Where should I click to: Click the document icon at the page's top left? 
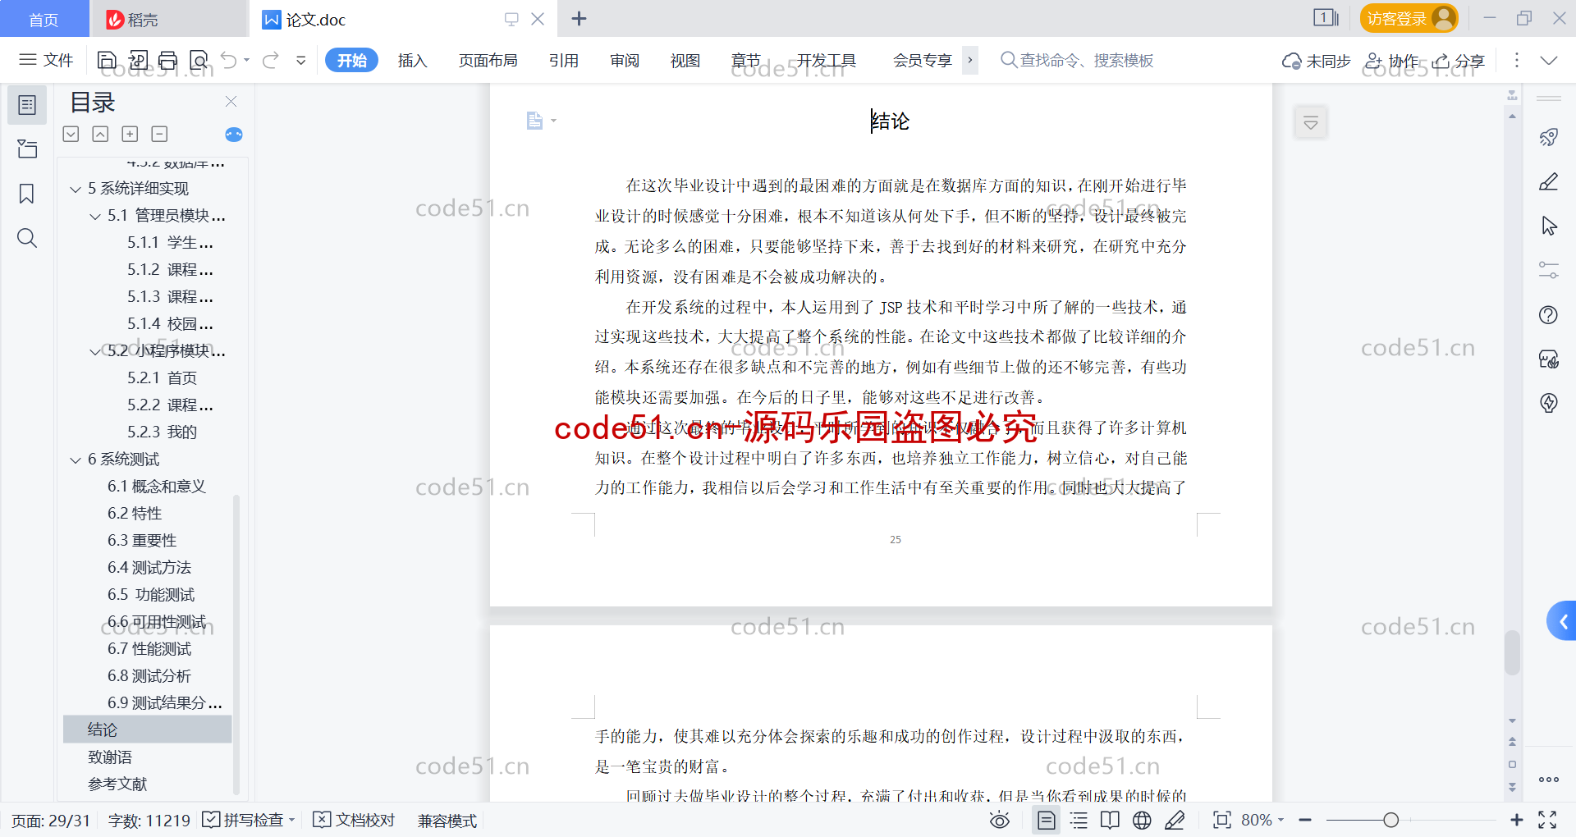(x=534, y=121)
